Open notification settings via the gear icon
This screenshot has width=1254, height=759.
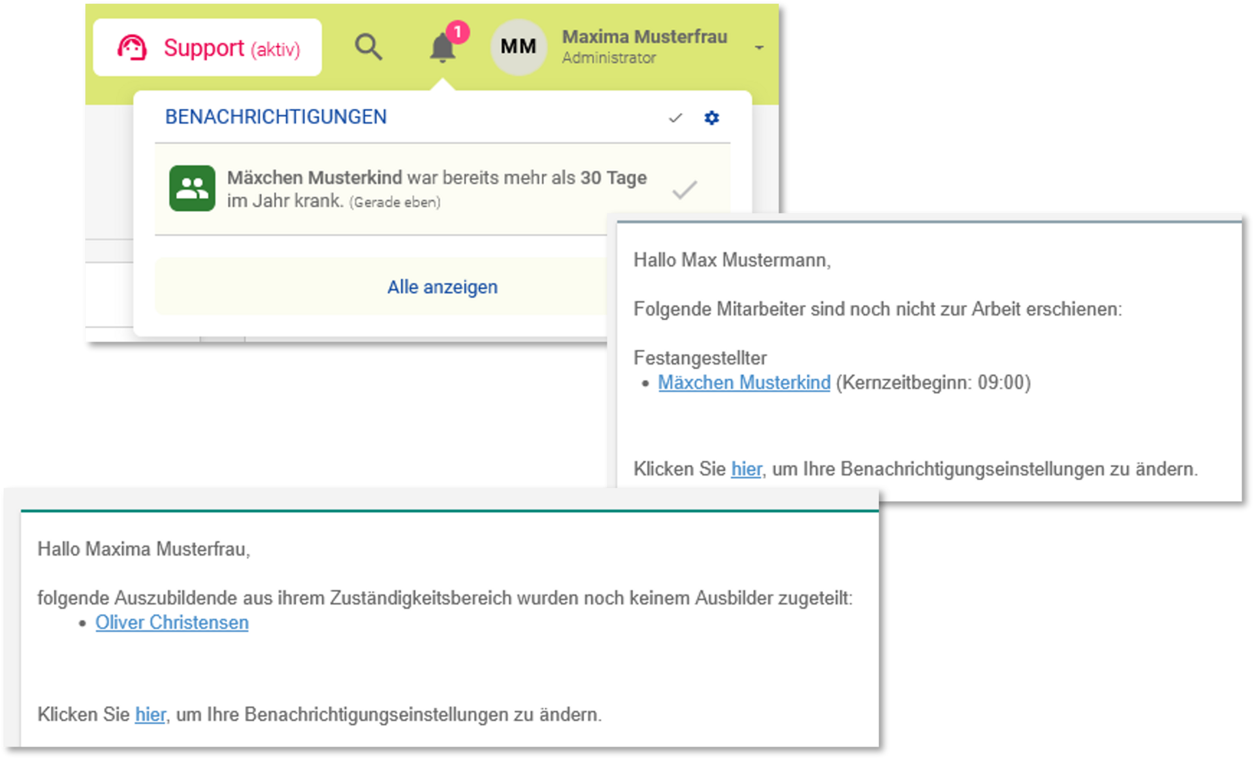(711, 118)
